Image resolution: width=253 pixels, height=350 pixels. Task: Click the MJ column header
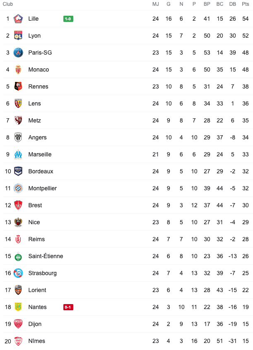pyautogui.click(x=156, y=4)
